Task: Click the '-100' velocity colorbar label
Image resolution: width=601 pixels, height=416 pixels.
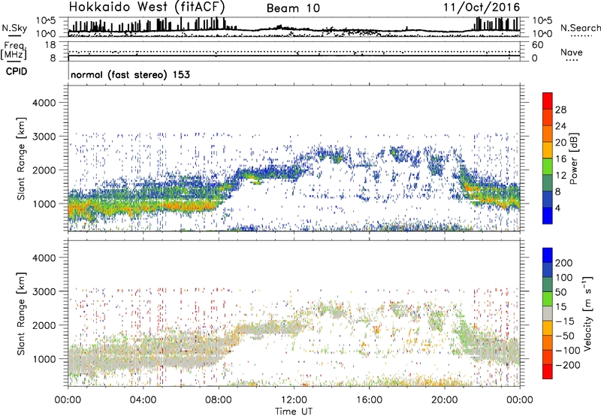Action: coord(567,351)
